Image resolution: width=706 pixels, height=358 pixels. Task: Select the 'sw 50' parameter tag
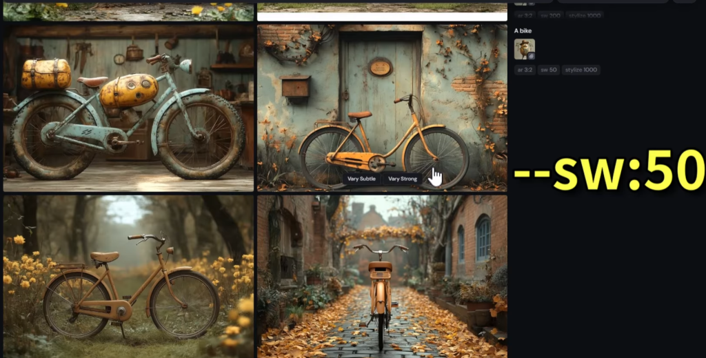coord(549,70)
